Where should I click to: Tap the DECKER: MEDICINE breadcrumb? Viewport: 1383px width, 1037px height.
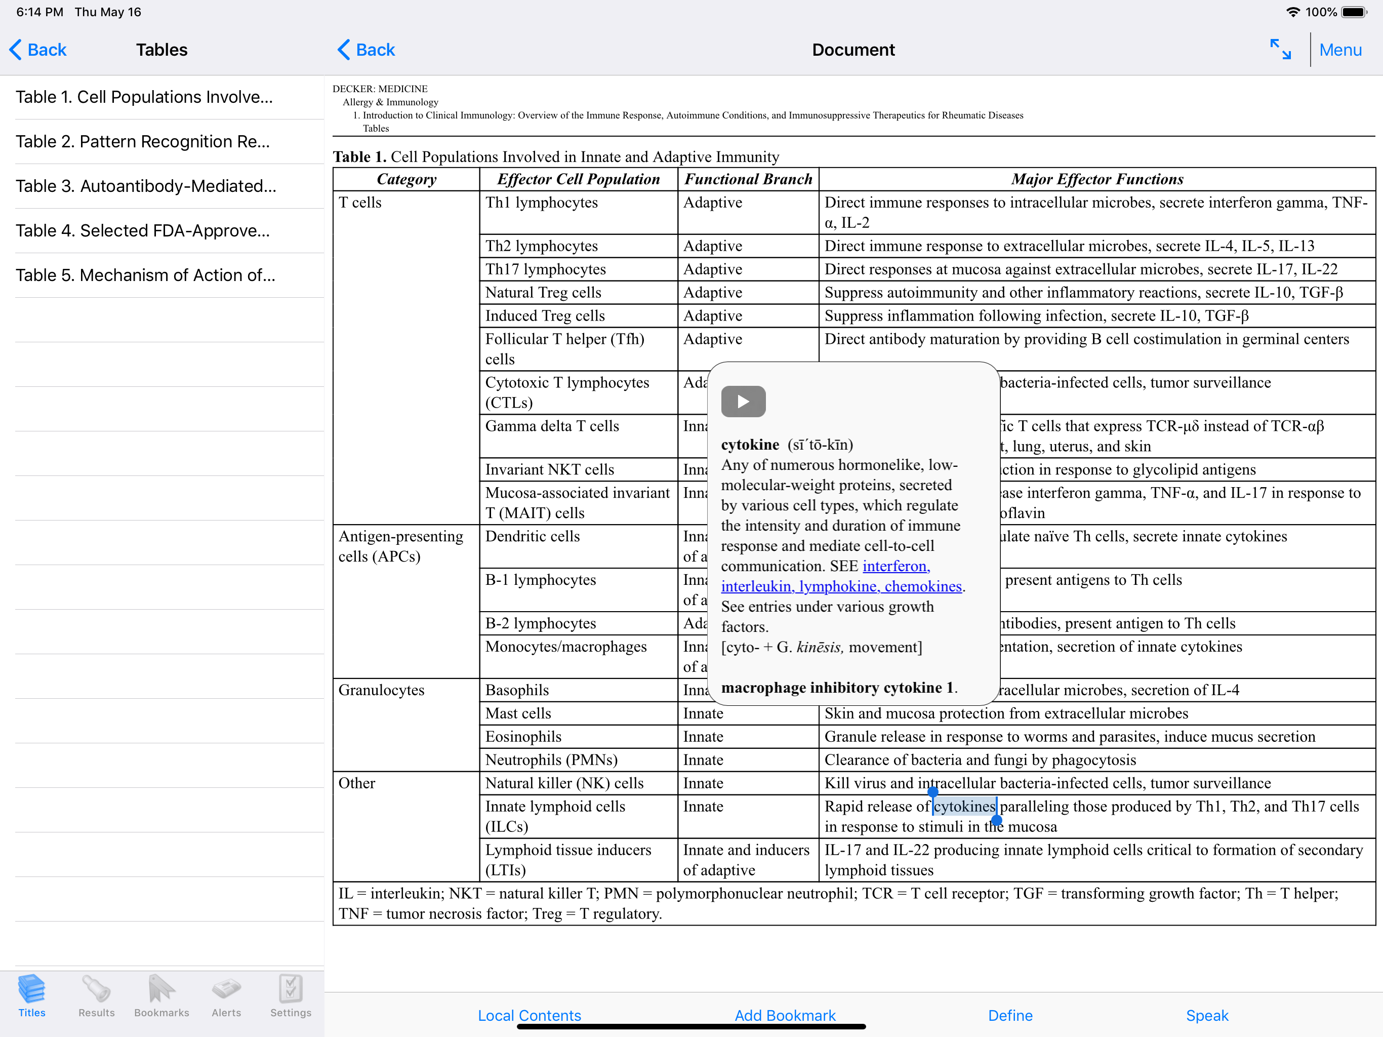tap(380, 89)
